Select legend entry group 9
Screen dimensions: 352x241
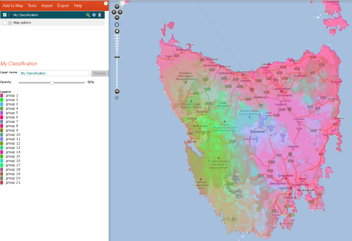pos(12,130)
